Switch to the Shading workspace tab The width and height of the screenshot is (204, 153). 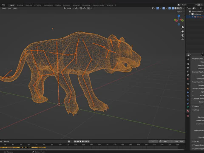[x=58, y=5]
